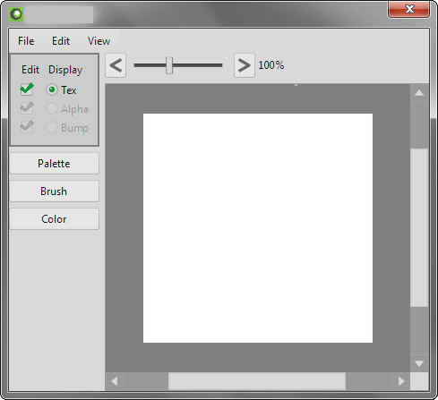Toggle the Bump edit checkbox
Image resolution: width=438 pixels, height=400 pixels.
point(27,127)
